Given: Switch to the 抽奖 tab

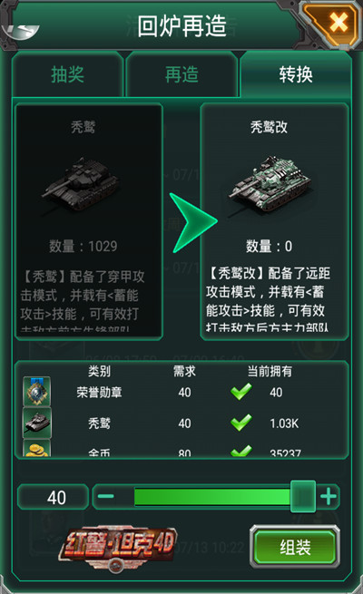Looking at the screenshot, I should point(68,74).
